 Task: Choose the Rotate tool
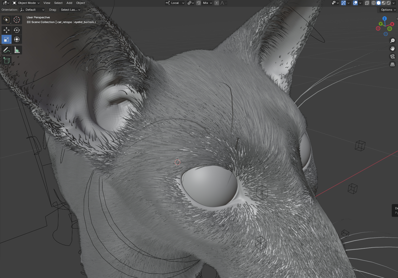tap(17, 30)
